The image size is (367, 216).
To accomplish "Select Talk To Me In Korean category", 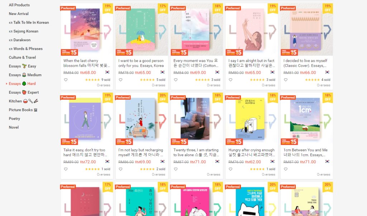I will [x=29, y=23].
